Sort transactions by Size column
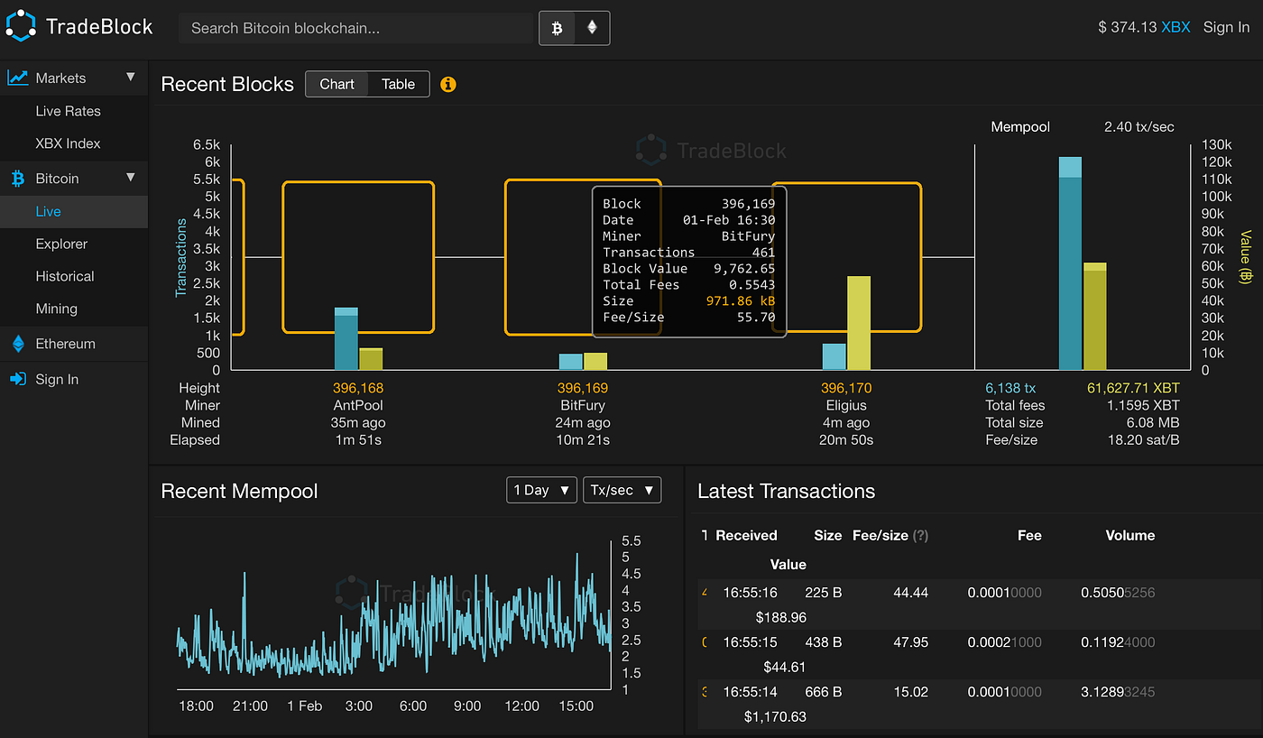This screenshot has height=738, width=1263. [827, 535]
